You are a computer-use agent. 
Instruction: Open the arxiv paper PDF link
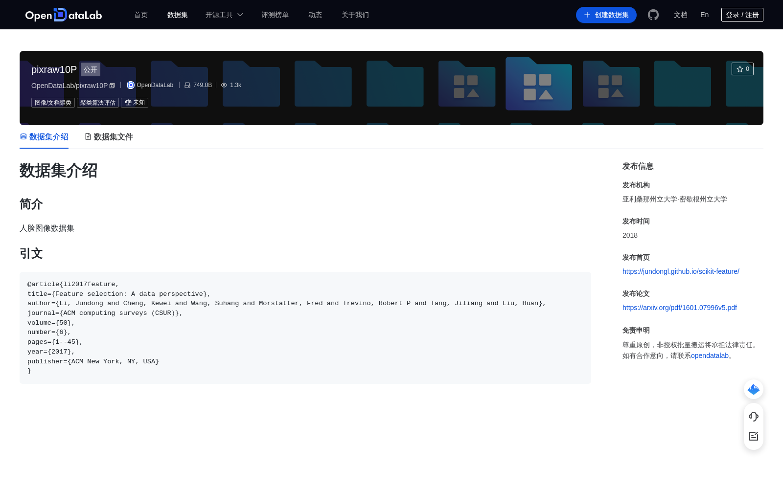[680, 308]
